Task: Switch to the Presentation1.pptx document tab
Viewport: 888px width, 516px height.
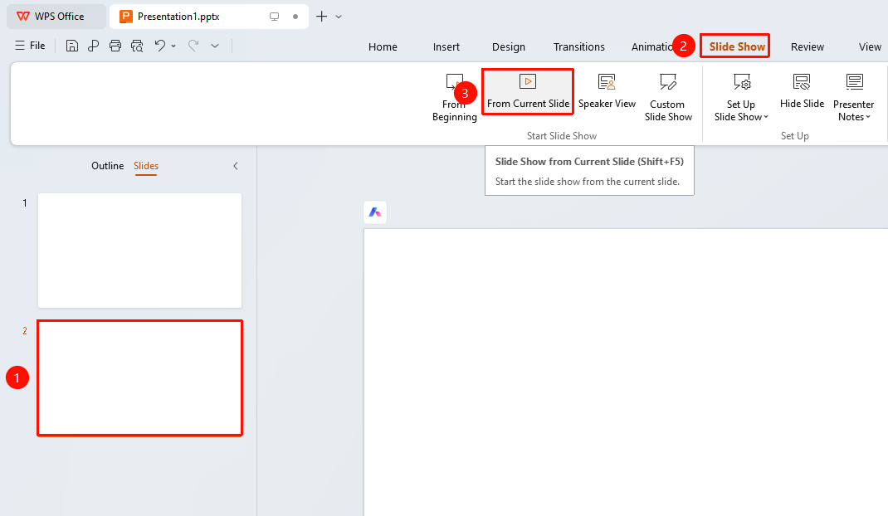Action: click(209, 17)
